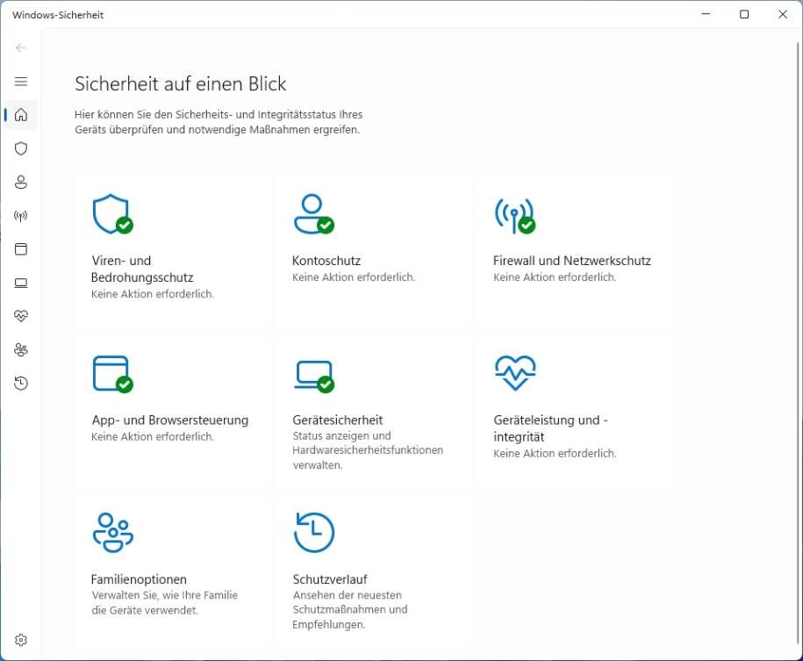Open the Gerätesicherheit tile
Screen dimensions: 803x661
[x=373, y=408]
